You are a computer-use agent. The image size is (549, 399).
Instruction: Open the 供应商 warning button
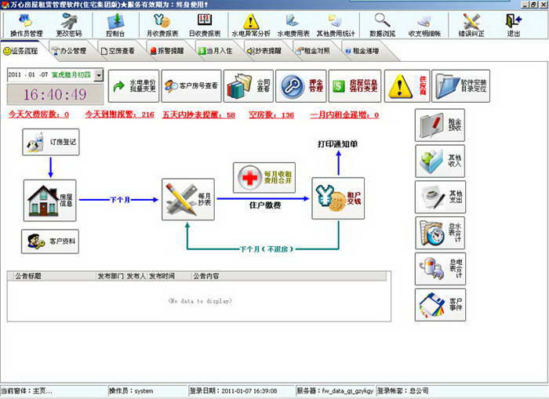[x=407, y=85]
